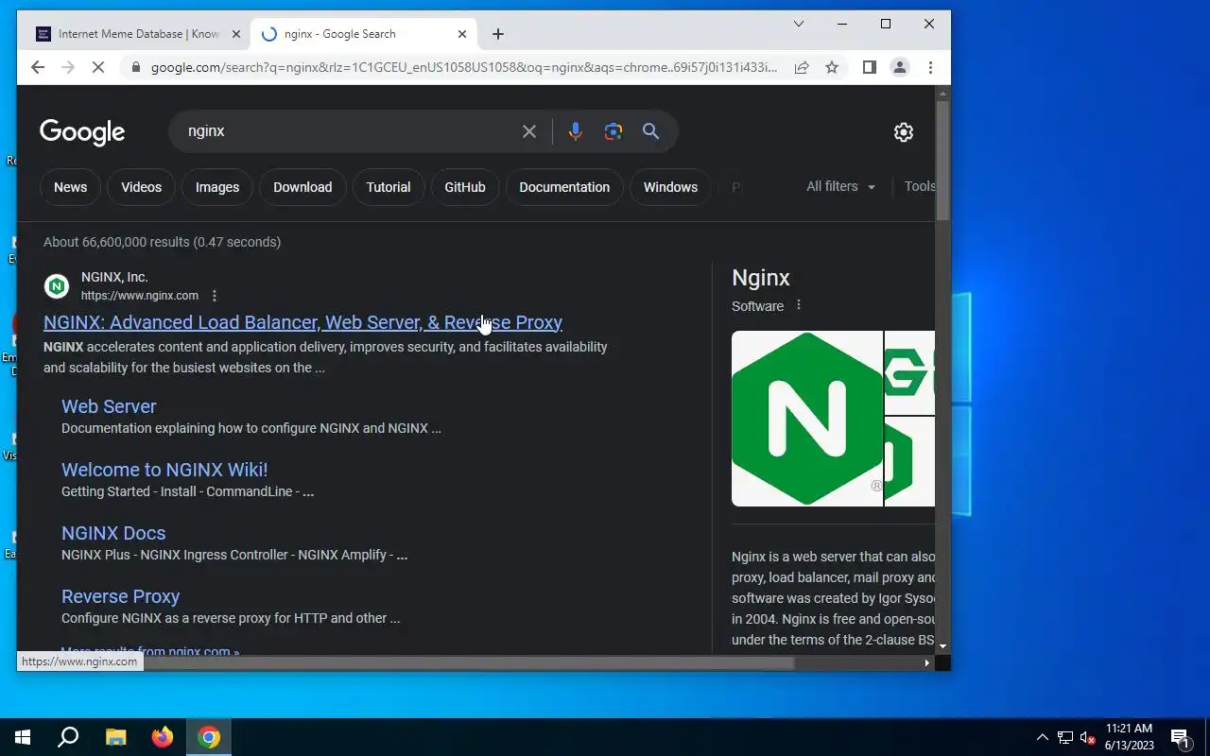The image size is (1210, 756).
Task: Open more options dots beside nginx.com URL
Action: [215, 296]
